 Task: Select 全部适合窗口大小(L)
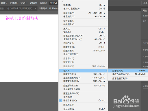tap(83, 39)
